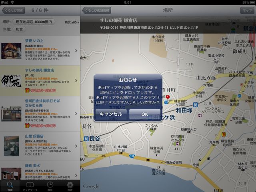Tap the coupon gift icon under すしの御苑
Screen dimensions: 256x192
click(x=27, y=90)
